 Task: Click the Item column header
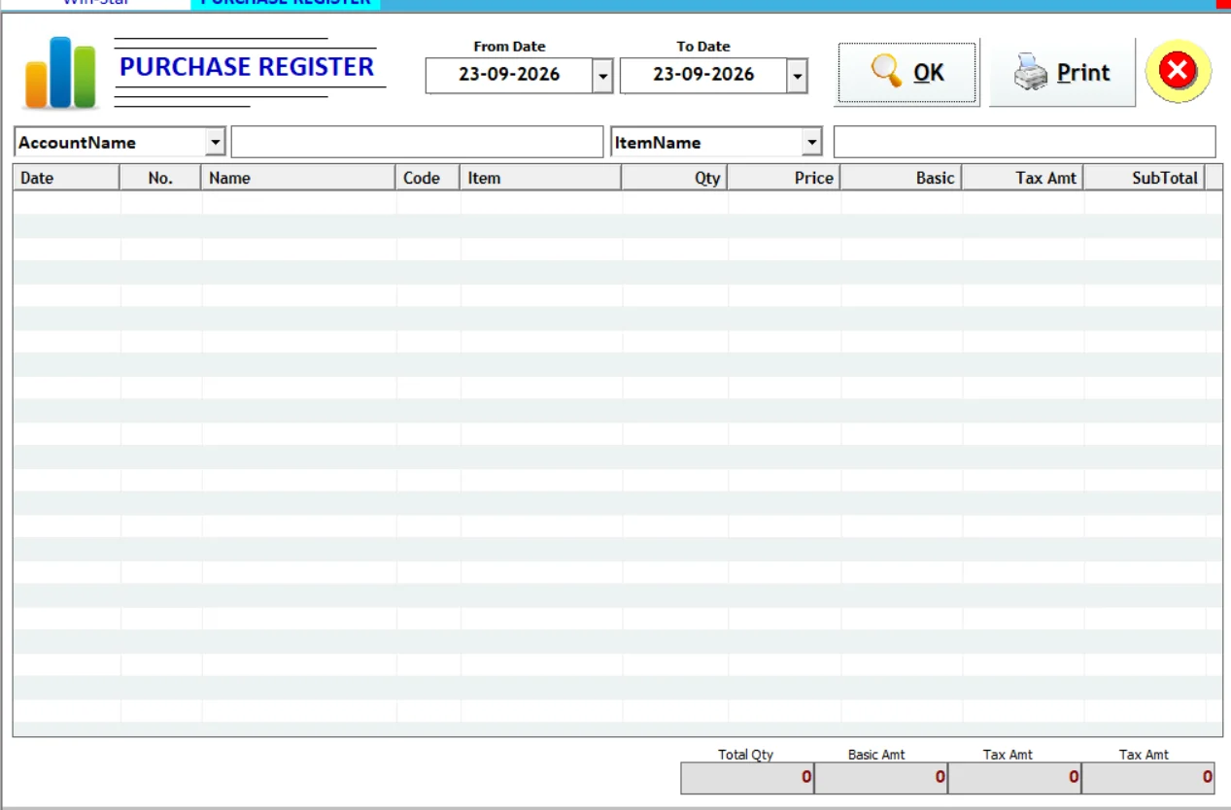[x=540, y=178]
